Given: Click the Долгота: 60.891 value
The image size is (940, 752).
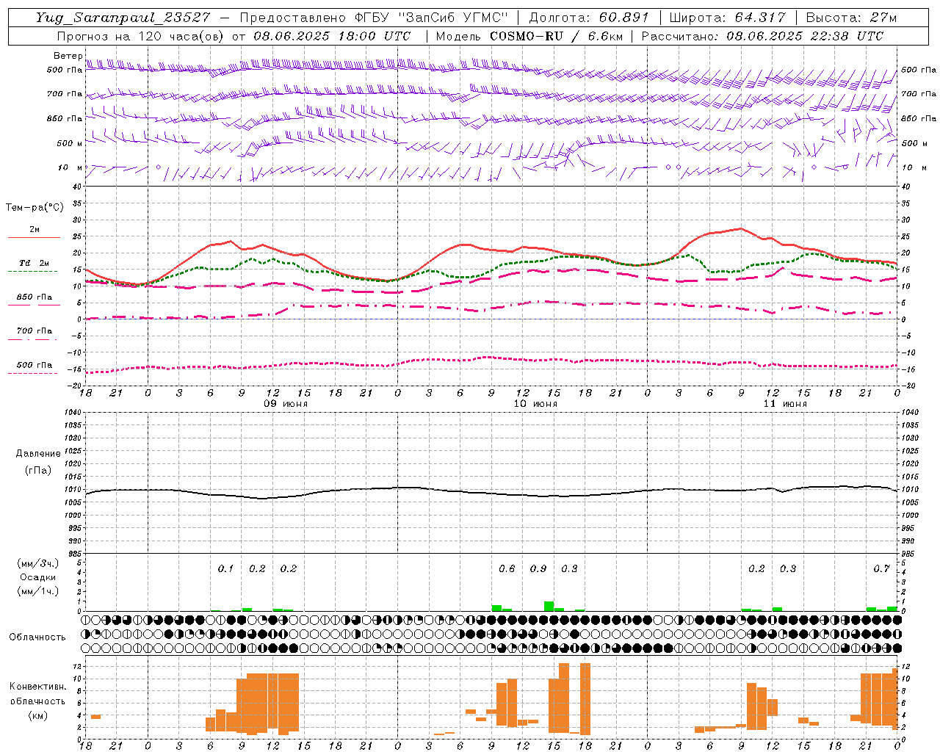Looking at the screenshot, I should pos(590,18).
